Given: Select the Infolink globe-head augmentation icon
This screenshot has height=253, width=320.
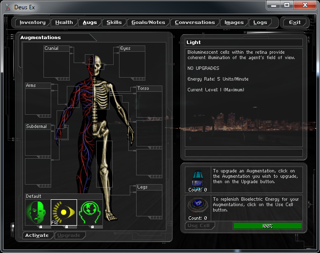Looking at the screenshot, I should [x=90, y=212].
